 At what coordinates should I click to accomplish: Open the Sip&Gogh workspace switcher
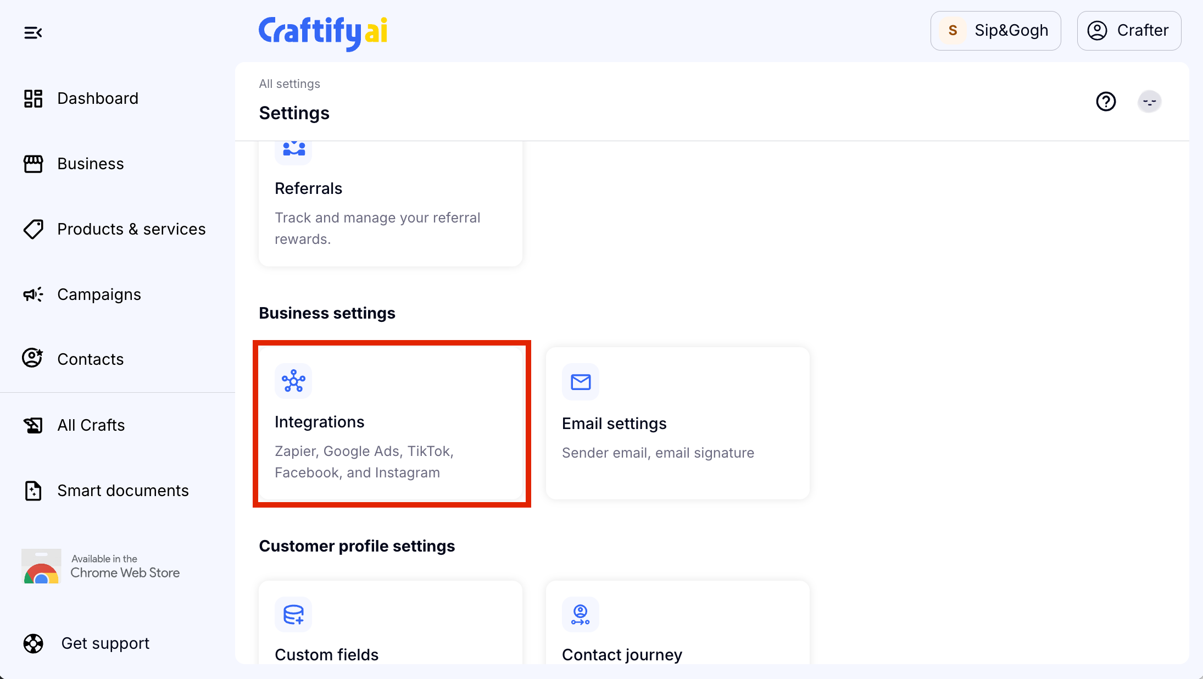coord(995,31)
